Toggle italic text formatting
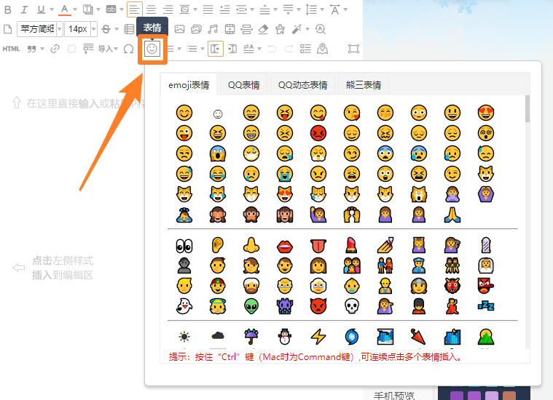The image size is (553, 400). [24, 9]
